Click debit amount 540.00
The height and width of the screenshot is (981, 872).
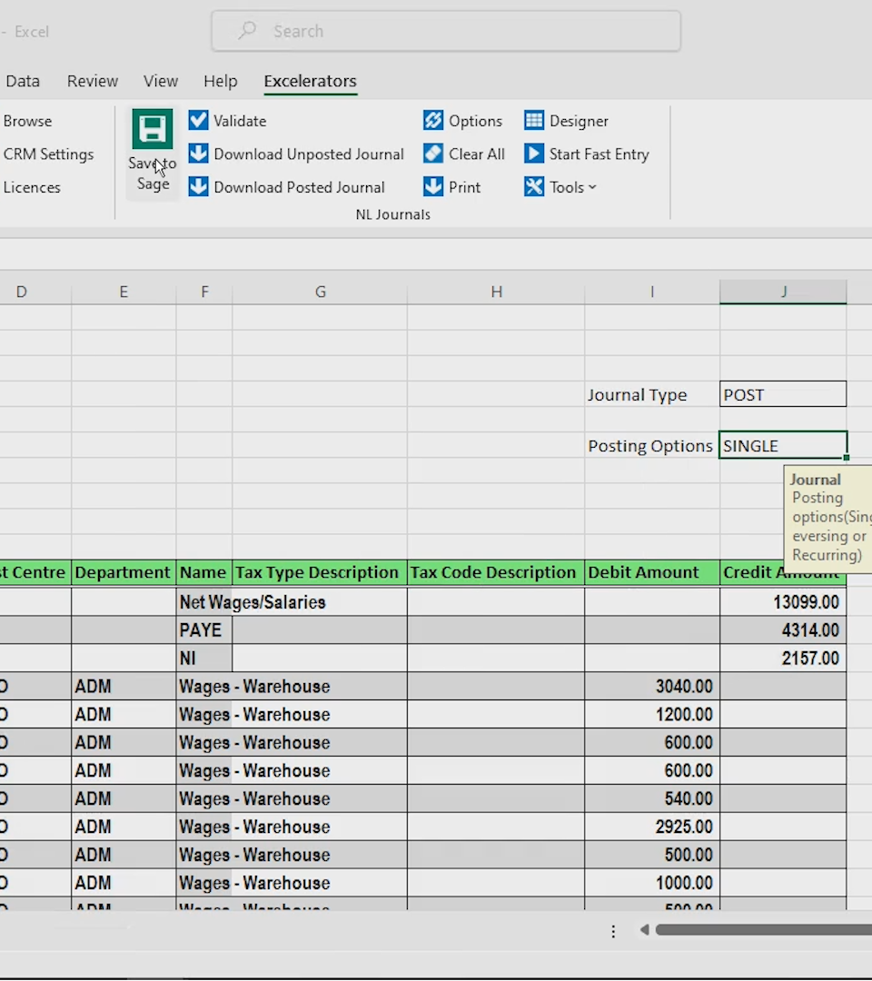pyautogui.click(x=652, y=798)
